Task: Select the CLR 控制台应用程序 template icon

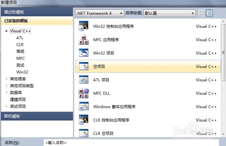Action: [x=84, y=120]
